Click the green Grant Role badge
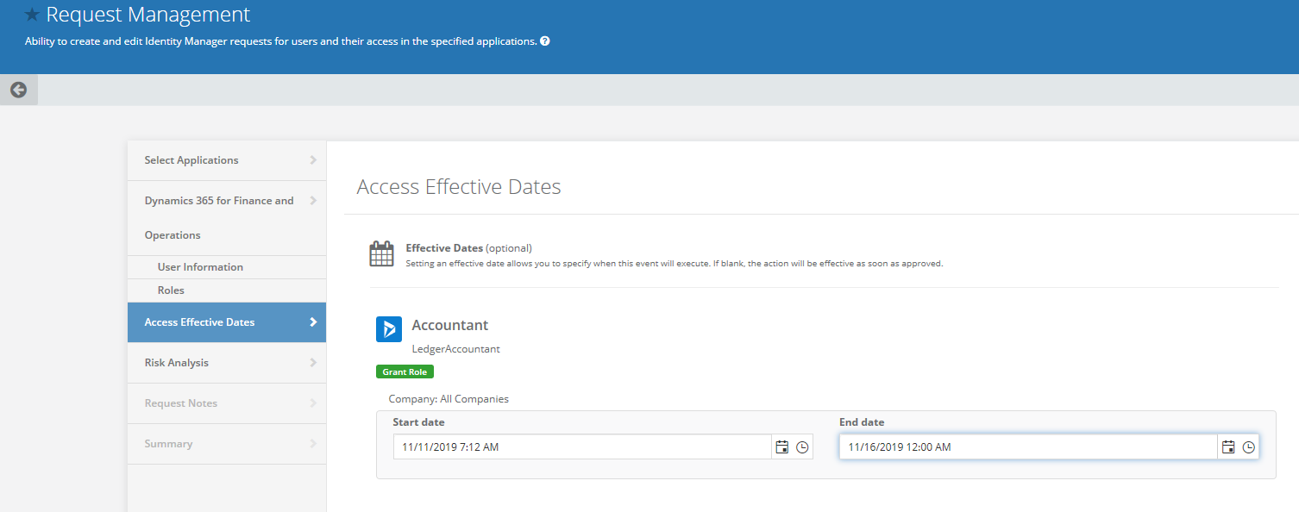This screenshot has height=512, width=1299. tap(405, 372)
